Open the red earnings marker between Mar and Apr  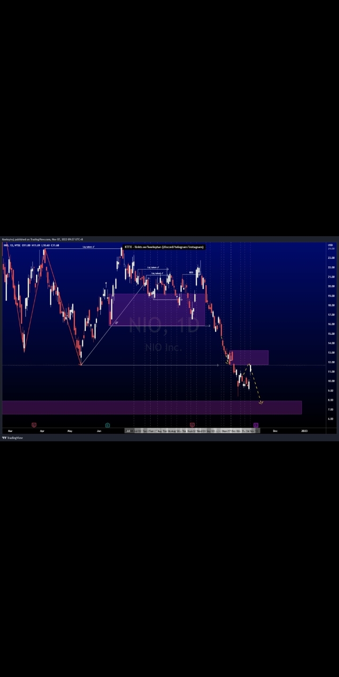coord(33,425)
